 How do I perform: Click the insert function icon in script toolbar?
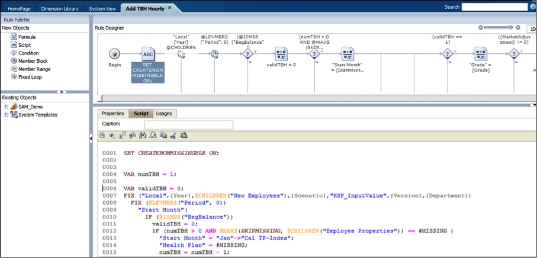tap(102, 136)
